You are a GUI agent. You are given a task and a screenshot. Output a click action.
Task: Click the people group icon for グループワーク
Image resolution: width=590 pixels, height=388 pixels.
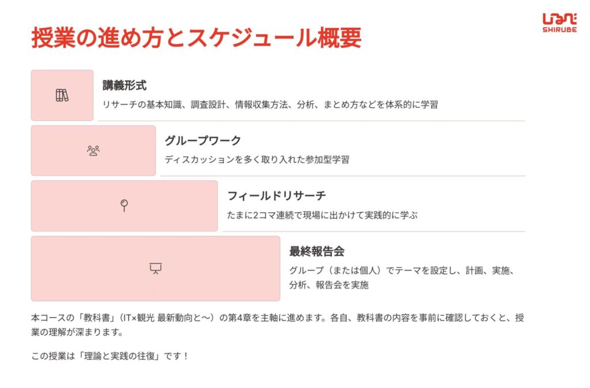93,151
